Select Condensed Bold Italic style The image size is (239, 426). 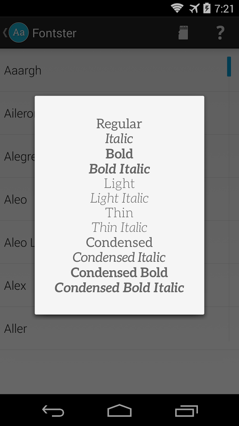click(x=119, y=287)
